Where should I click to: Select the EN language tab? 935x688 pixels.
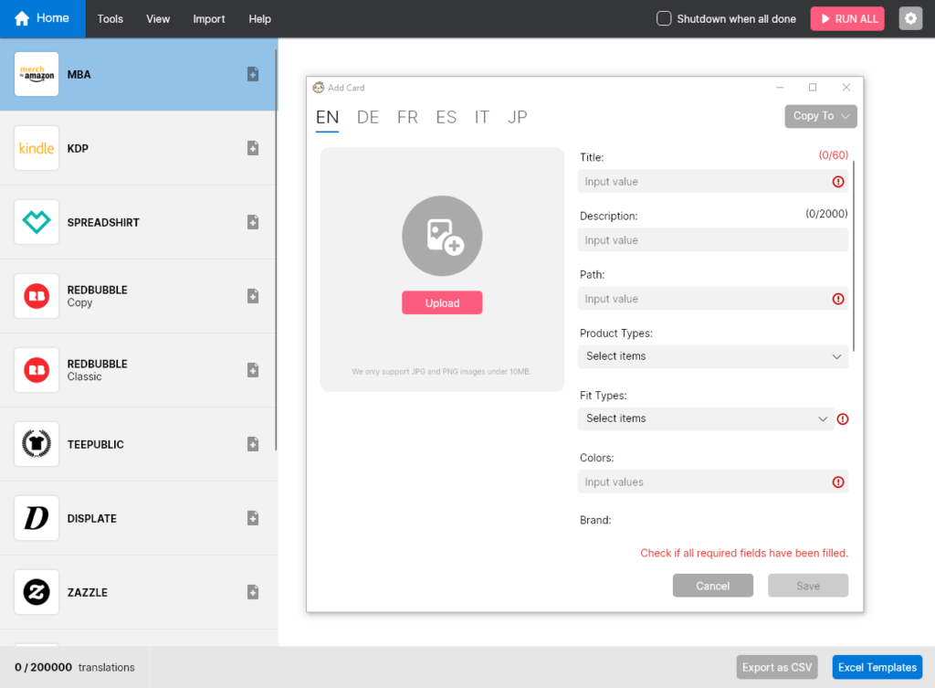pos(328,118)
